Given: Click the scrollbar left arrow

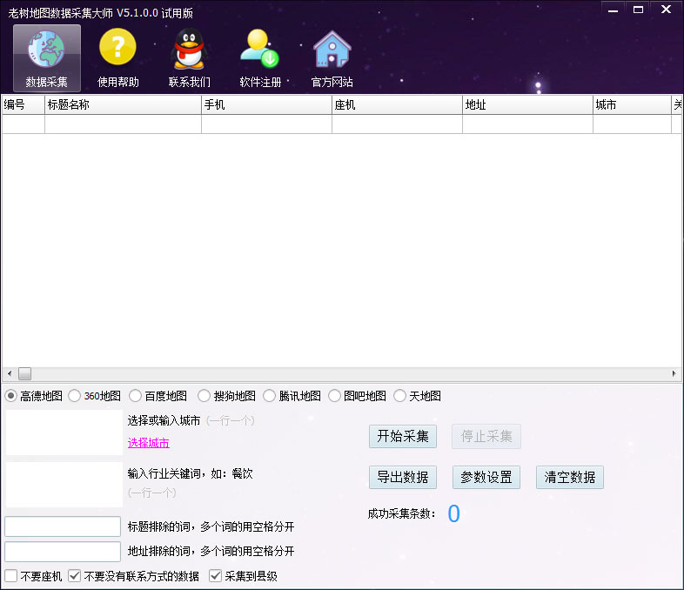Looking at the screenshot, I should tap(10, 373).
